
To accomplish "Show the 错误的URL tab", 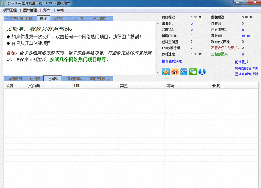I will (74, 79).
